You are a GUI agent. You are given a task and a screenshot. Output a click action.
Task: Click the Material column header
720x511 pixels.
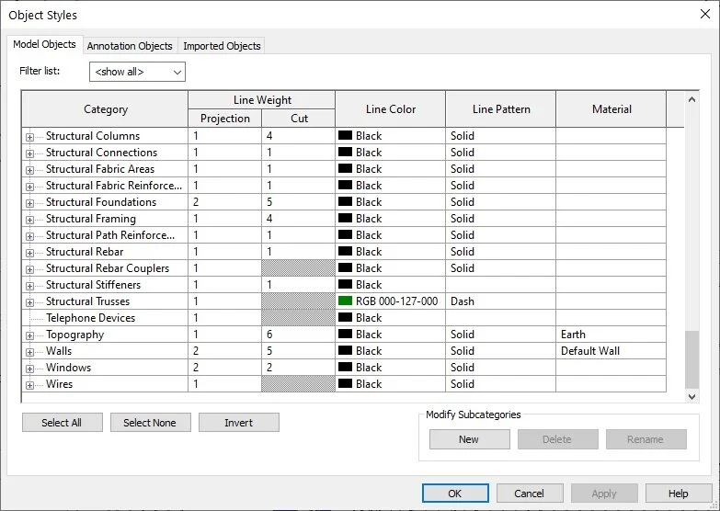coord(611,109)
